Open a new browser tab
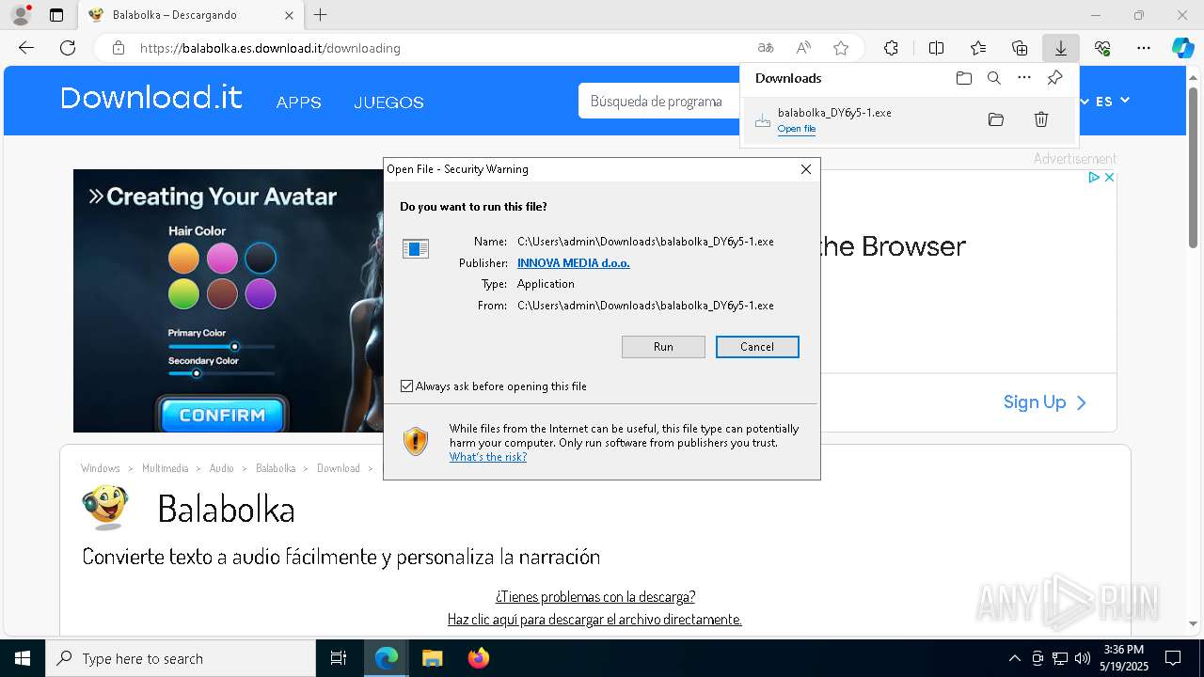Viewport: 1204px width, 677px height. (321, 15)
